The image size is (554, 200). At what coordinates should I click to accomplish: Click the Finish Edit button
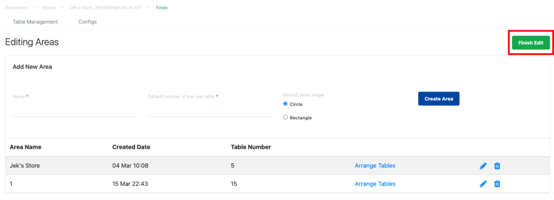coord(531,43)
